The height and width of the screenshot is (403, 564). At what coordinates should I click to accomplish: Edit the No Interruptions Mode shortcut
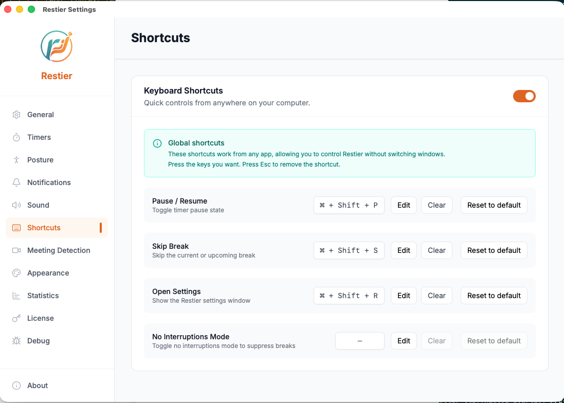pyautogui.click(x=404, y=341)
